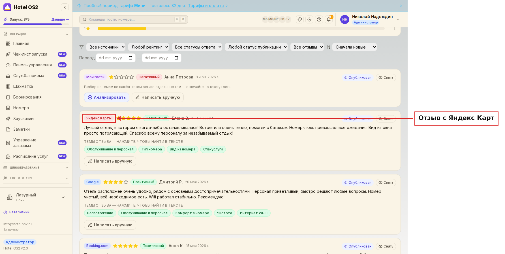Unpublish Анна Петрова review with Снять

(x=386, y=78)
